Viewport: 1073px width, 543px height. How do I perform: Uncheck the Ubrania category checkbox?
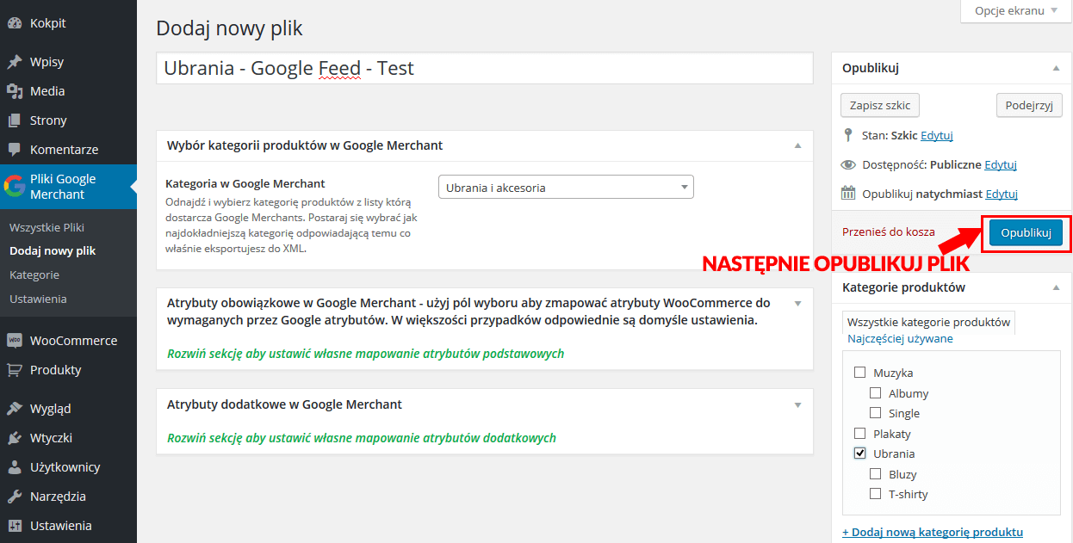click(x=859, y=454)
